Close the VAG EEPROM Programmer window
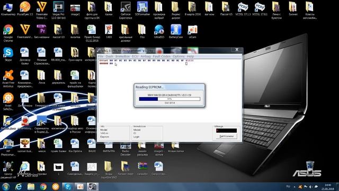 [237, 49]
